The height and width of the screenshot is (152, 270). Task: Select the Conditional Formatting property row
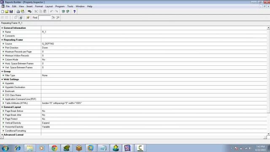(x=134, y=131)
